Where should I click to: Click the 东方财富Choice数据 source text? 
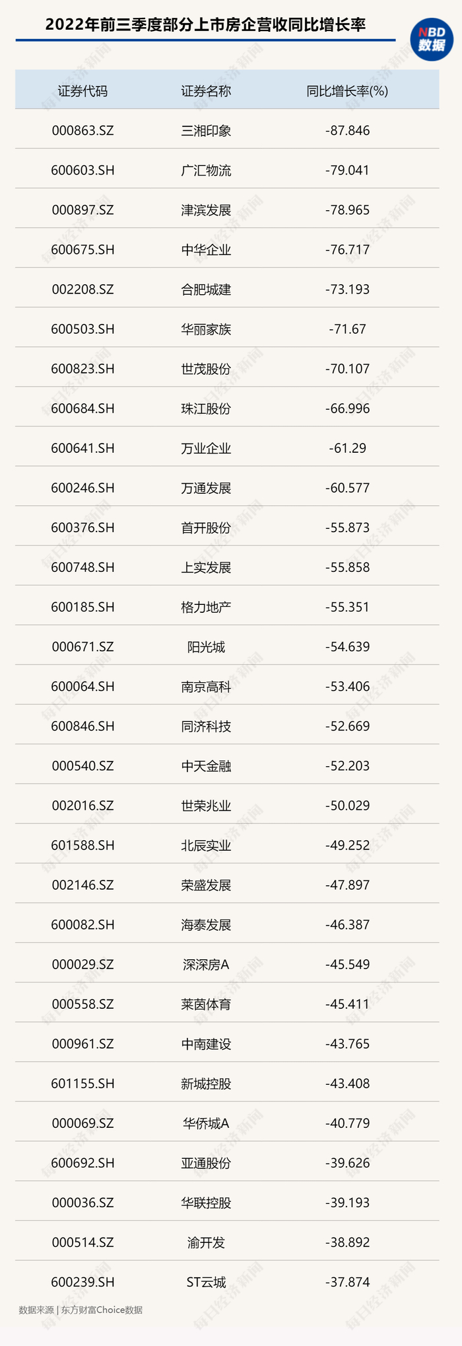point(102,1310)
